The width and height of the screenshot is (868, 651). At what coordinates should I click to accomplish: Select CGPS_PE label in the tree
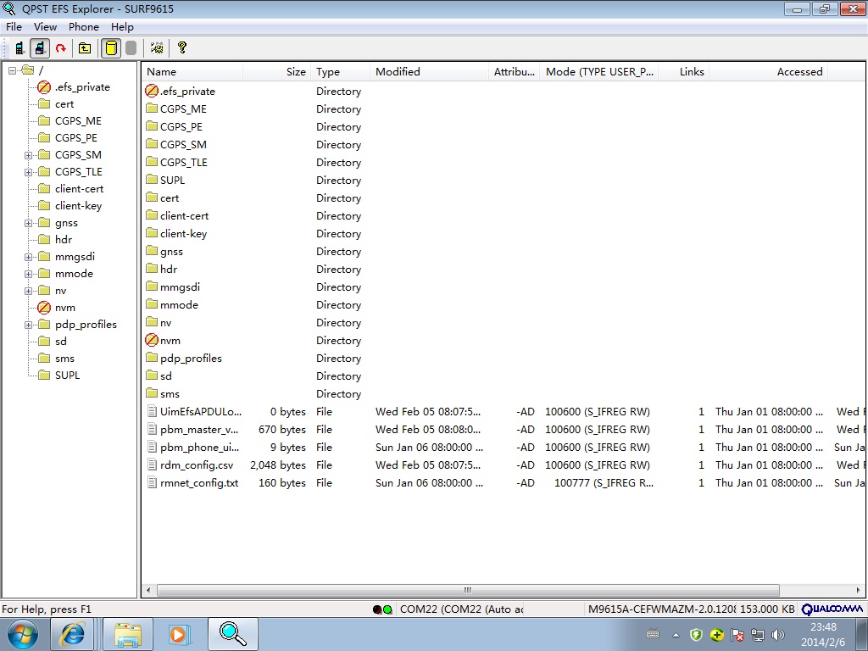tap(75, 138)
